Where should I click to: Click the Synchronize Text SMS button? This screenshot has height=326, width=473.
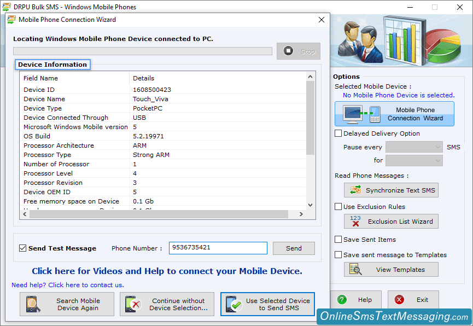(x=392, y=190)
